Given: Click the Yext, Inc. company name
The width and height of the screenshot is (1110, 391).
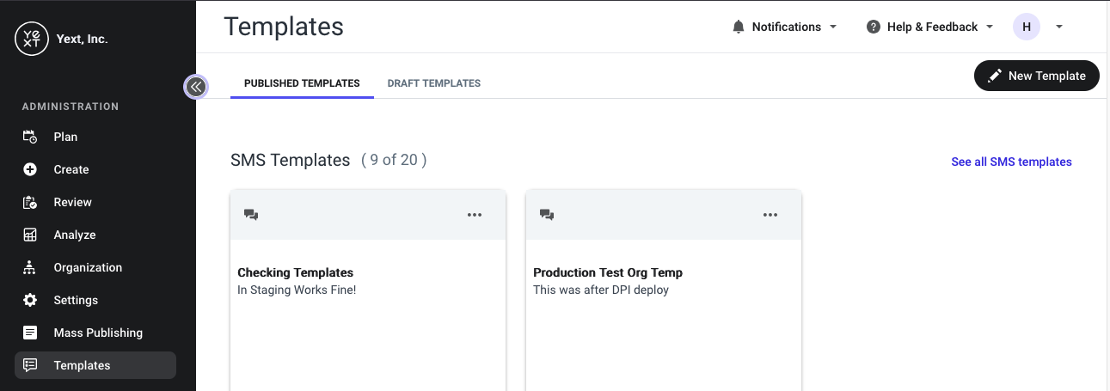Looking at the screenshot, I should click(x=81, y=39).
